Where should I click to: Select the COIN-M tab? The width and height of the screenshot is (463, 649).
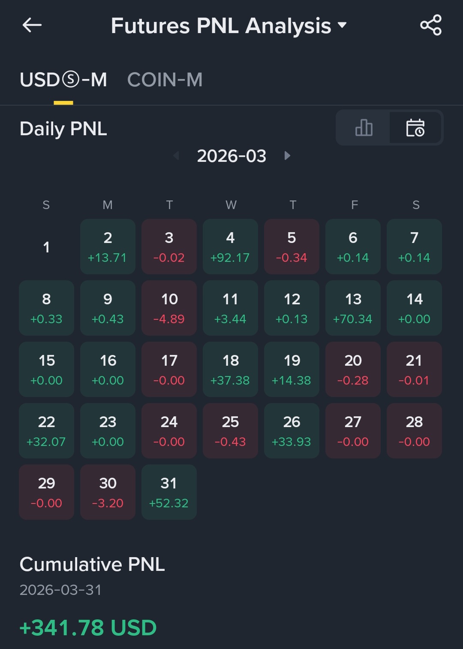coord(165,80)
